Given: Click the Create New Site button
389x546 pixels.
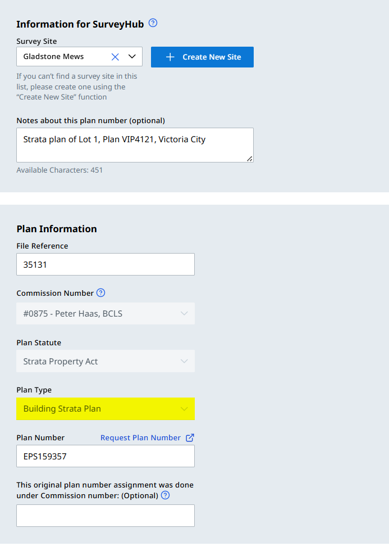Looking at the screenshot, I should pyautogui.click(x=202, y=57).
